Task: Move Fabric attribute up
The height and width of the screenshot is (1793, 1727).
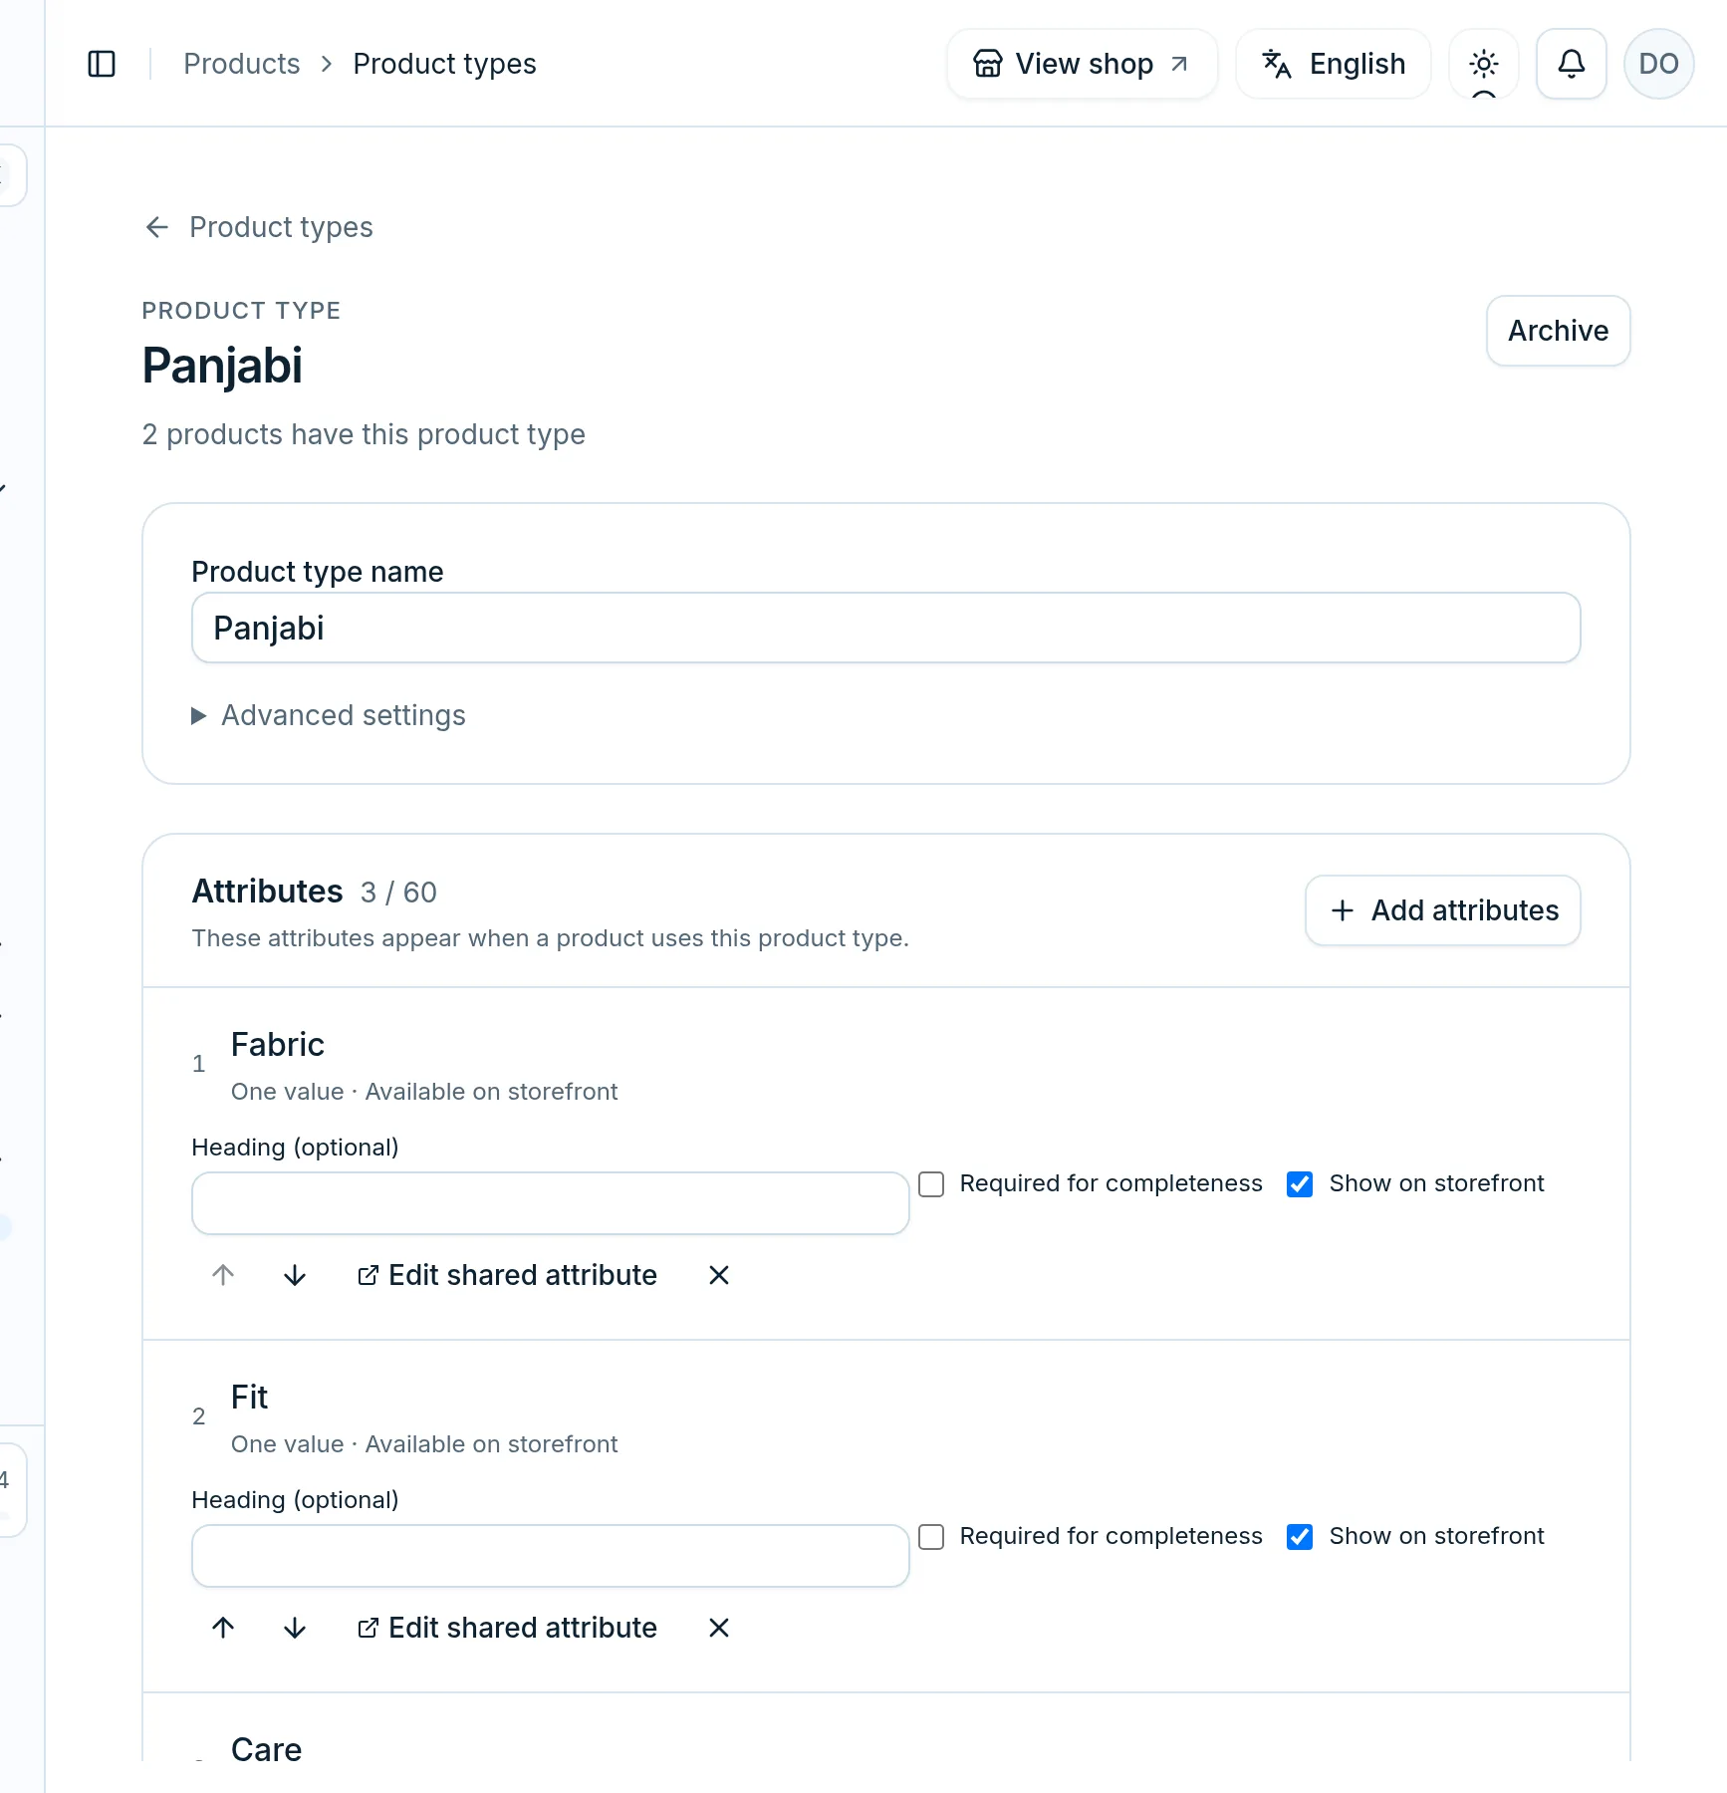Action: click(223, 1275)
